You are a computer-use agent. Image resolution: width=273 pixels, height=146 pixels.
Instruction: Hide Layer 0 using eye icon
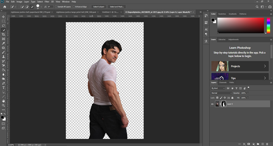(213, 104)
